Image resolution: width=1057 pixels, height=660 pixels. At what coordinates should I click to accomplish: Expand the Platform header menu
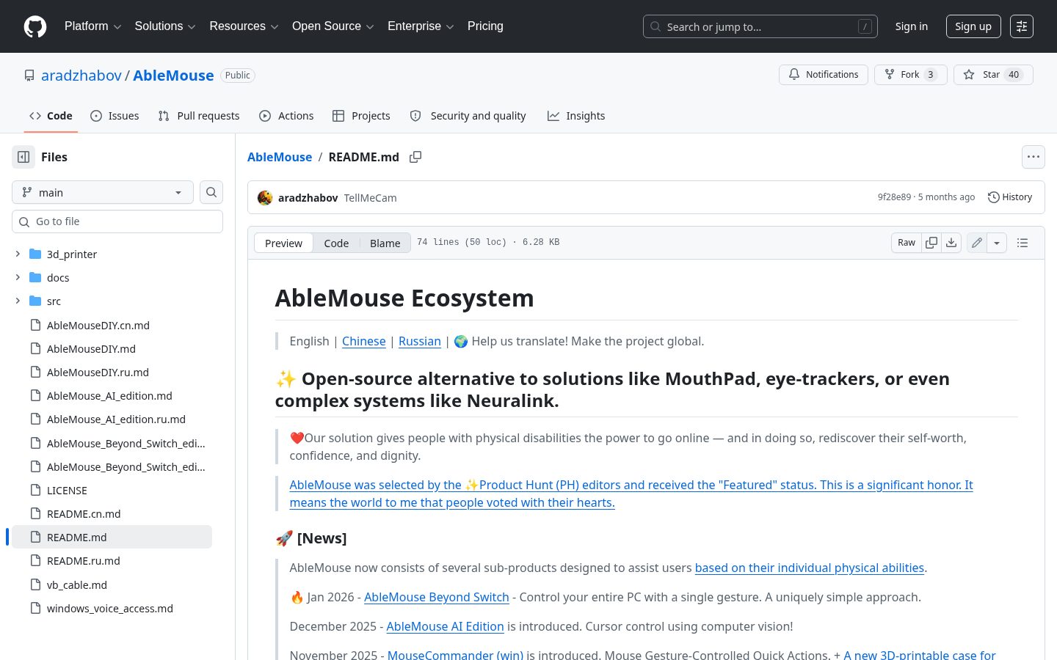click(x=93, y=26)
